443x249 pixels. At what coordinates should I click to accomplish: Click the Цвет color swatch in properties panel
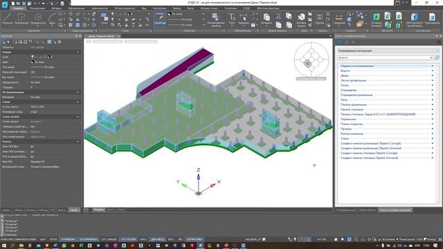(33, 62)
